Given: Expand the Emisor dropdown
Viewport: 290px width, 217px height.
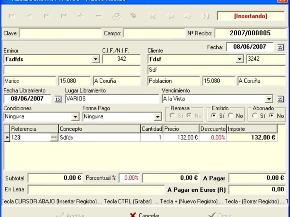Looking at the screenshot, I should 95,59.
